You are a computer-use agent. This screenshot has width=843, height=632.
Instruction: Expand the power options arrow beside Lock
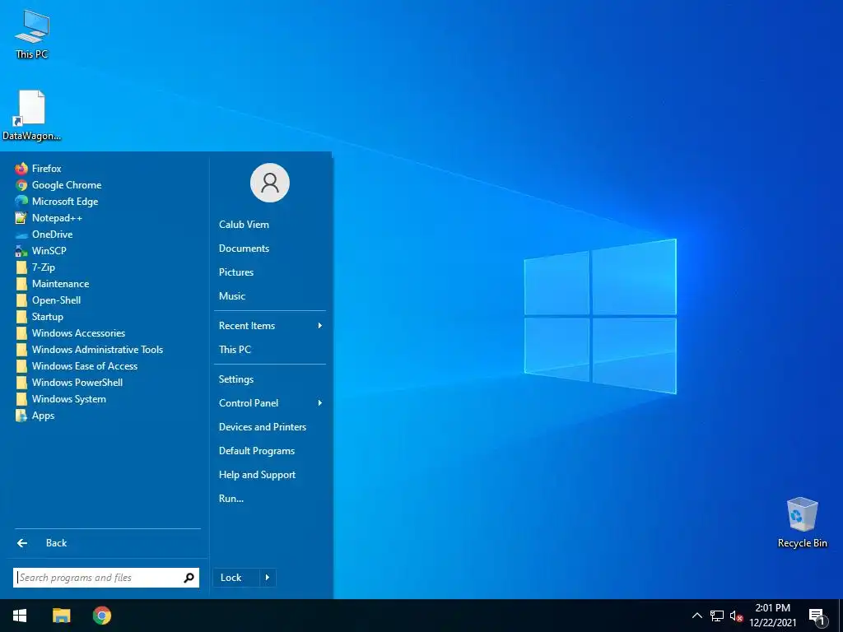[x=268, y=578]
